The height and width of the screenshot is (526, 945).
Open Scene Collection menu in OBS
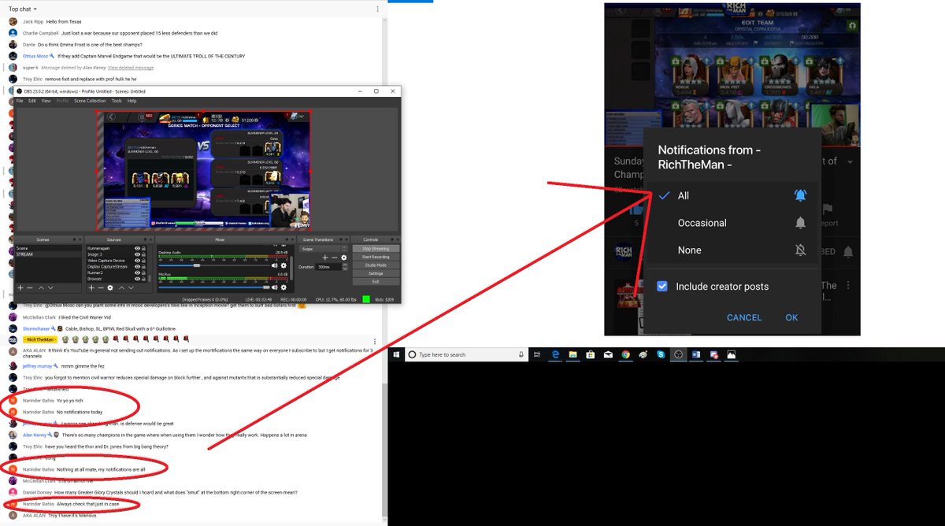tap(90, 101)
